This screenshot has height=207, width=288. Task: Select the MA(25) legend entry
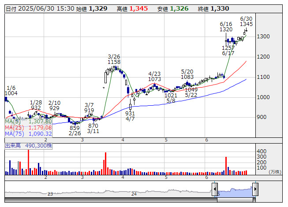pos(29,127)
